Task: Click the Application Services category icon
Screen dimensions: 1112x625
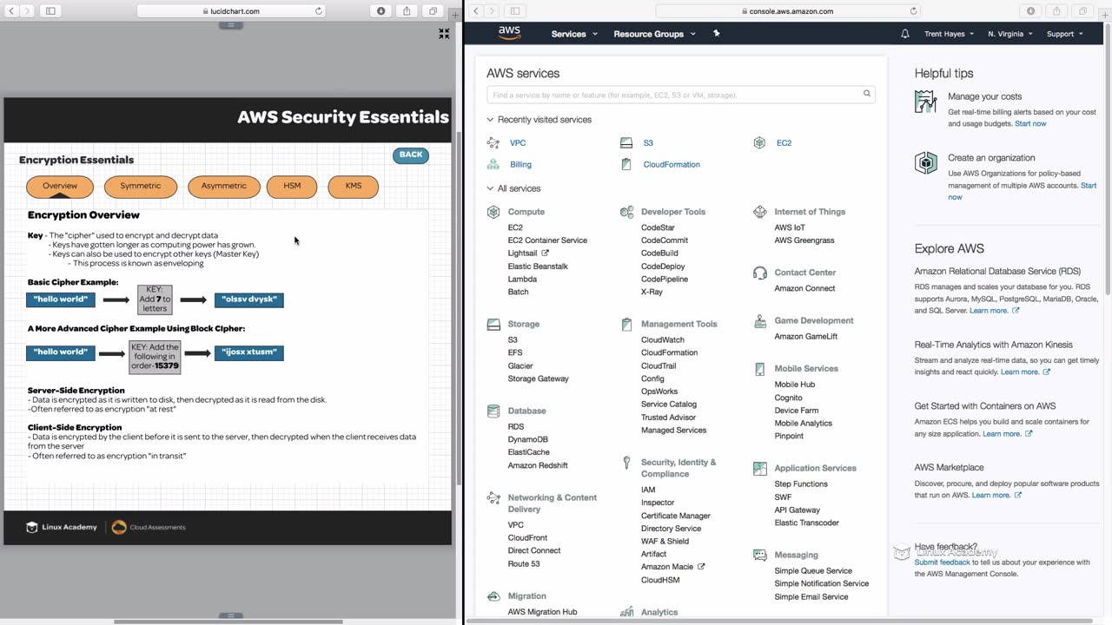Action: coord(760,468)
